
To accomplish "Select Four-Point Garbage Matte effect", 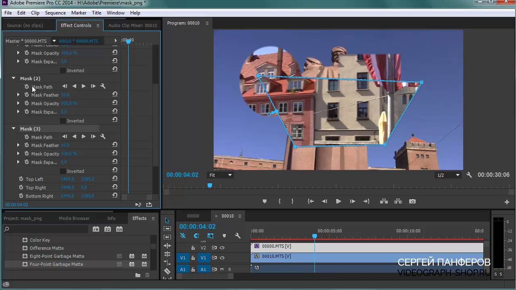I will (56, 264).
